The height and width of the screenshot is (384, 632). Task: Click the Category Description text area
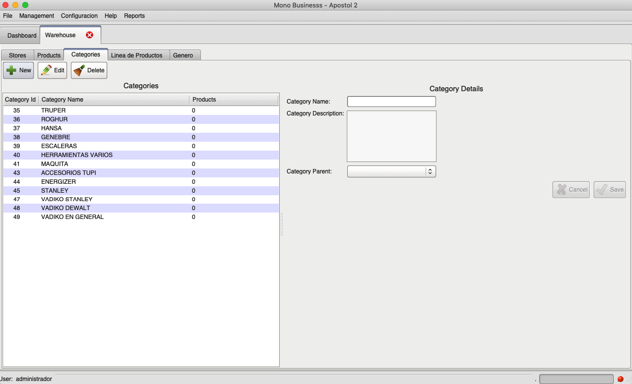391,136
